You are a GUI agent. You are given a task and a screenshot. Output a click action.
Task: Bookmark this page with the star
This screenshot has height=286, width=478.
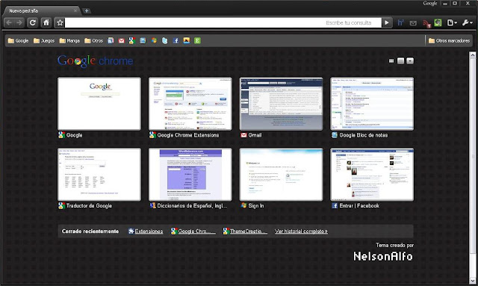click(60, 22)
